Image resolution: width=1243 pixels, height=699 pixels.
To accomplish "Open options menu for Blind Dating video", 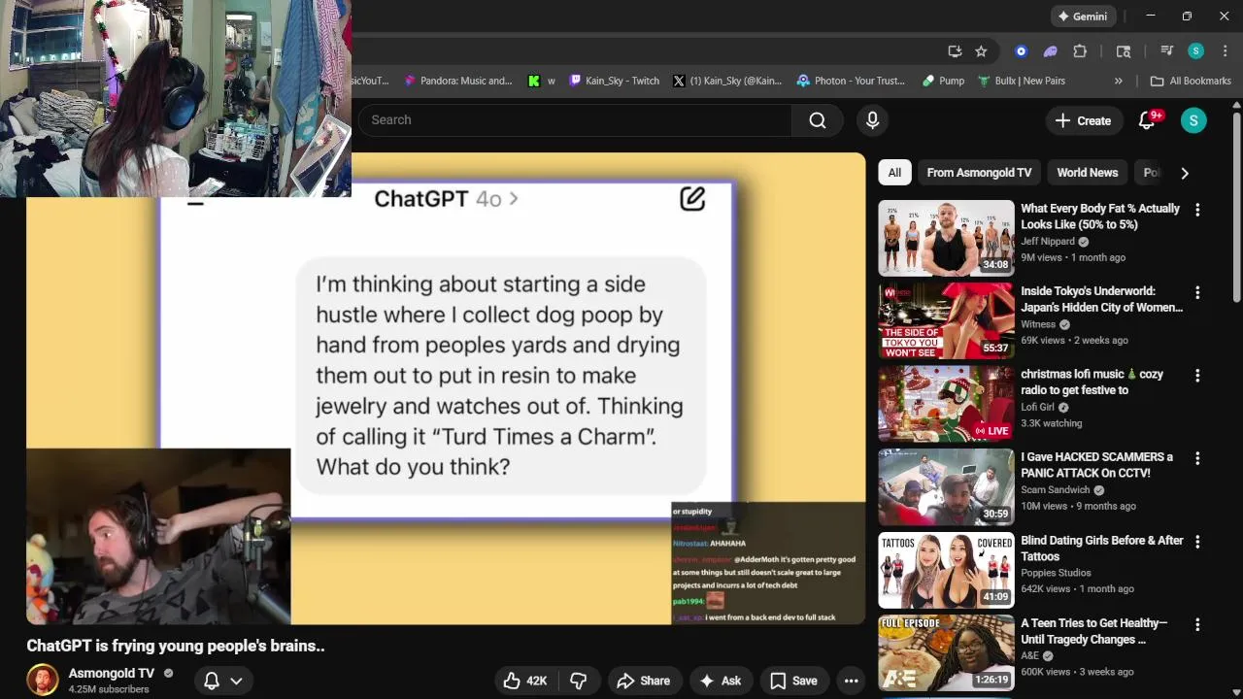I will 1197,542.
